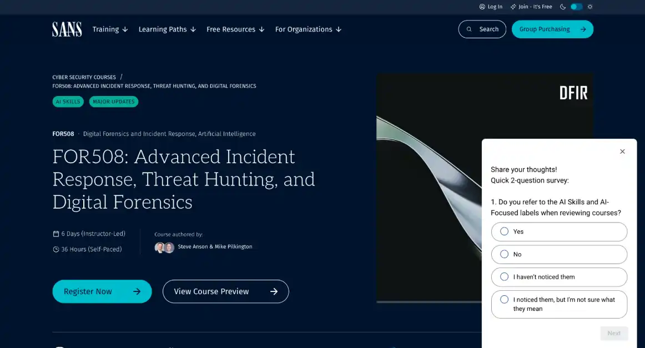
Task: Open the View Course Preview button
Action: (x=226, y=291)
